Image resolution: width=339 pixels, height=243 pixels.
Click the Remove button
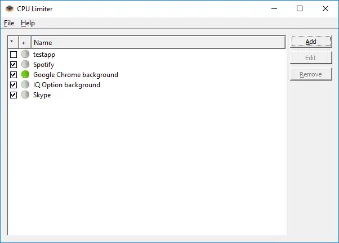point(311,74)
